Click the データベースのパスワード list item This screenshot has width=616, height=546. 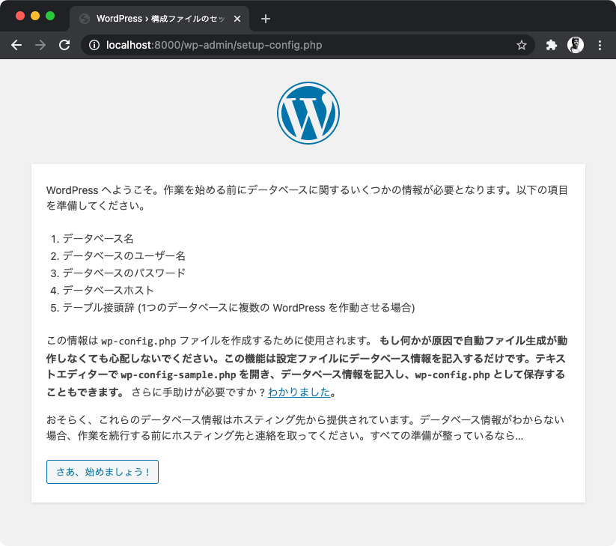coord(124,273)
